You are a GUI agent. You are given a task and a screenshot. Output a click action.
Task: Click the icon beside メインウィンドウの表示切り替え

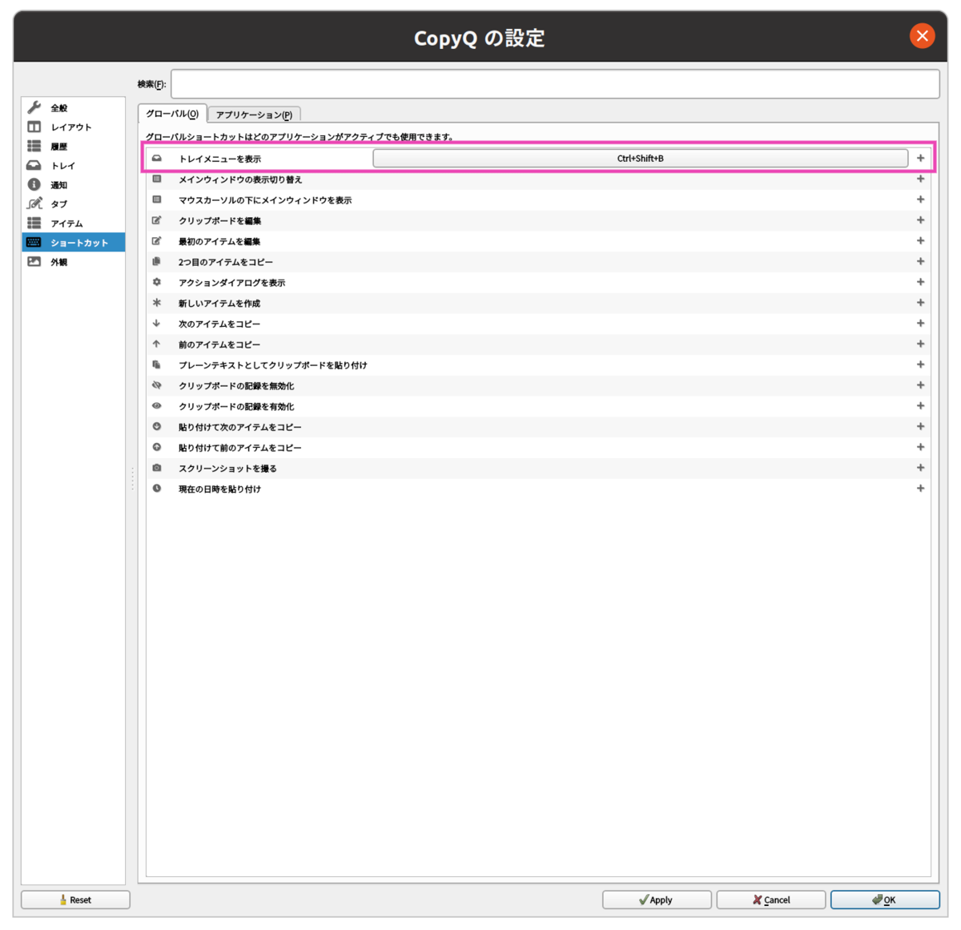point(157,179)
